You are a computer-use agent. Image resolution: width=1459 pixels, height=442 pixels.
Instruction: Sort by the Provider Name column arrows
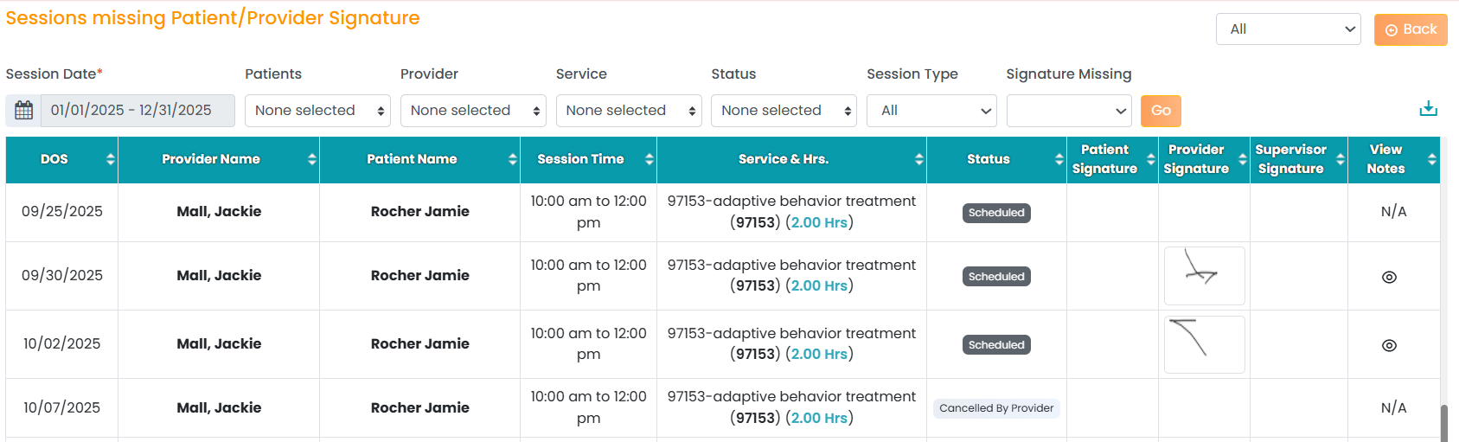tap(311, 159)
